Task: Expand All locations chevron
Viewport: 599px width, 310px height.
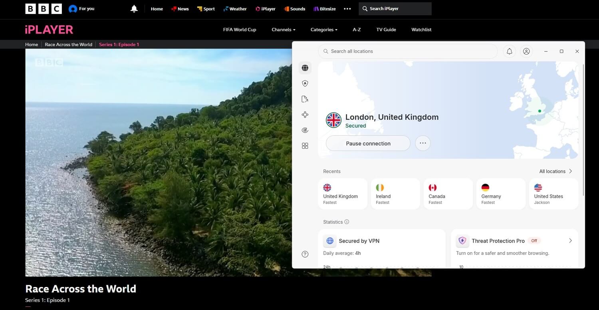Action: [571, 171]
